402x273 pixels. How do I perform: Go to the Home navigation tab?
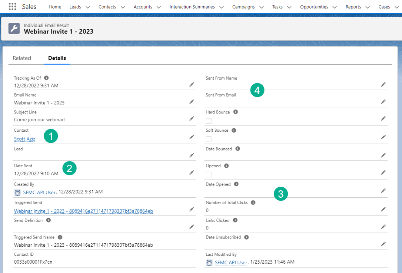(55, 7)
